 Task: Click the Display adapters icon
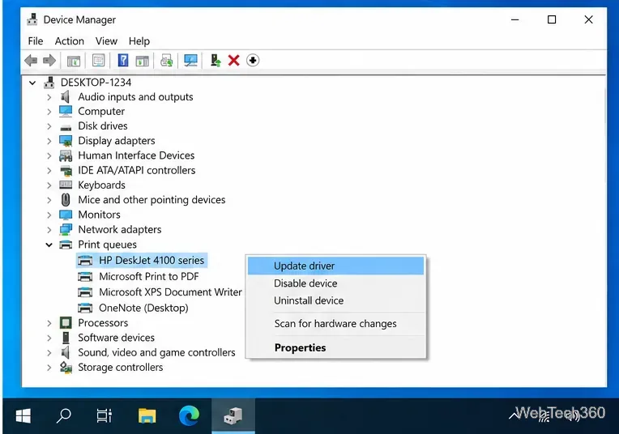click(x=66, y=141)
